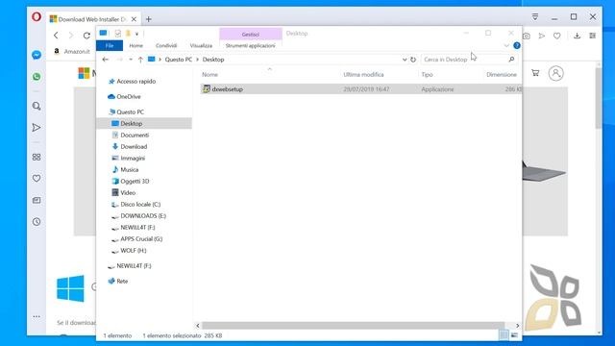Switch to details view icon in status bar
The height and width of the screenshot is (346, 615).
504,335
